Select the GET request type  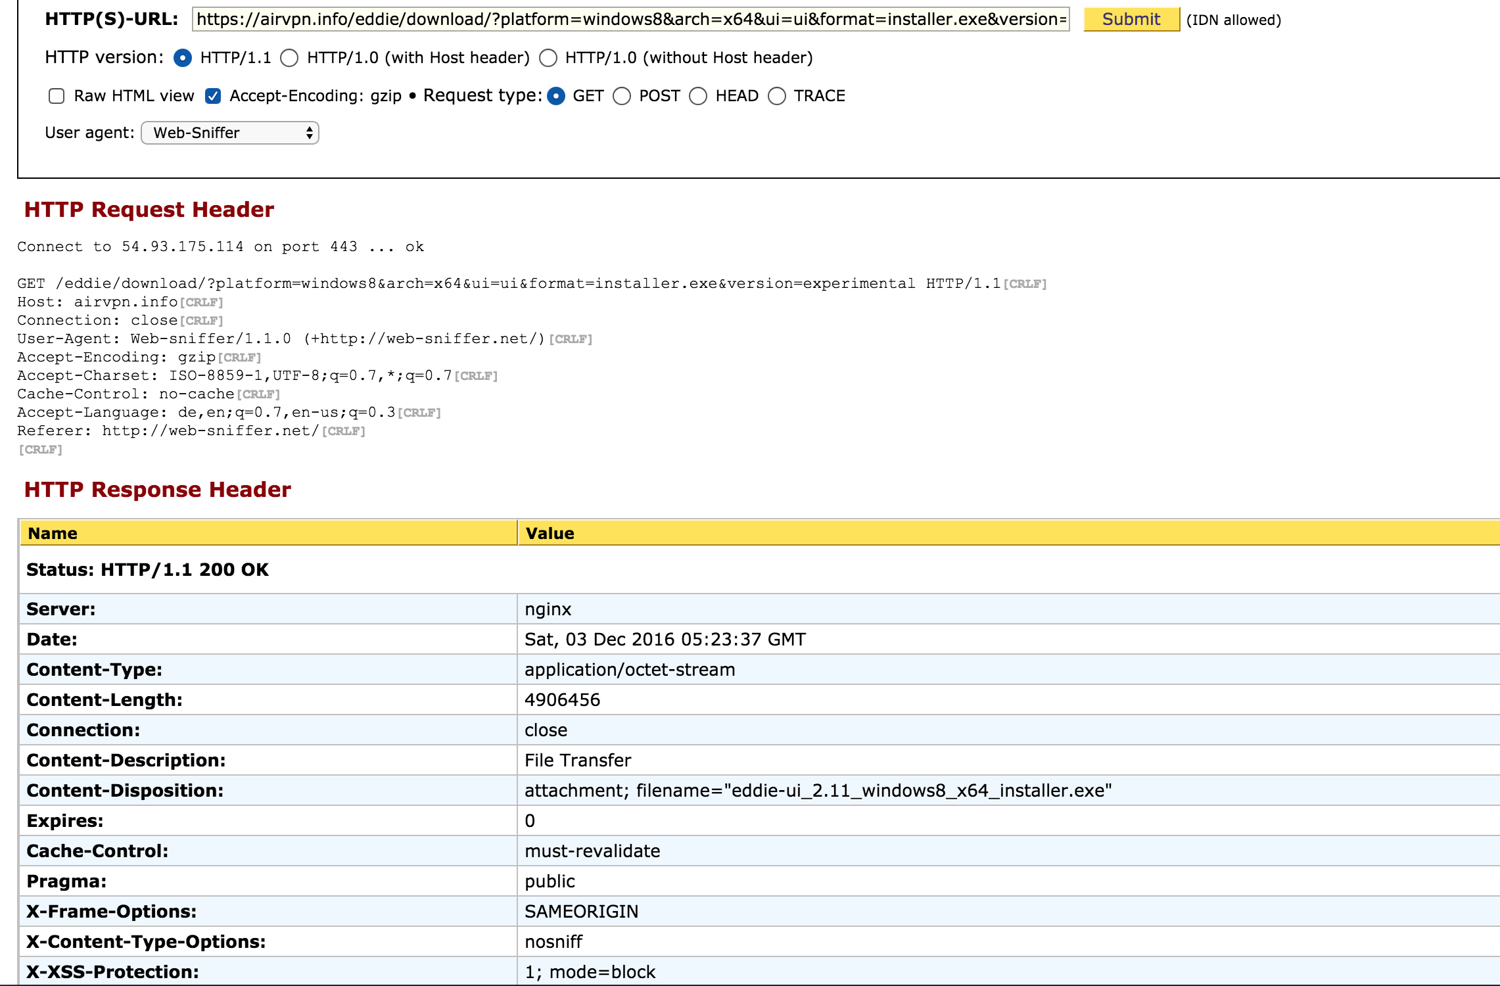tap(556, 96)
